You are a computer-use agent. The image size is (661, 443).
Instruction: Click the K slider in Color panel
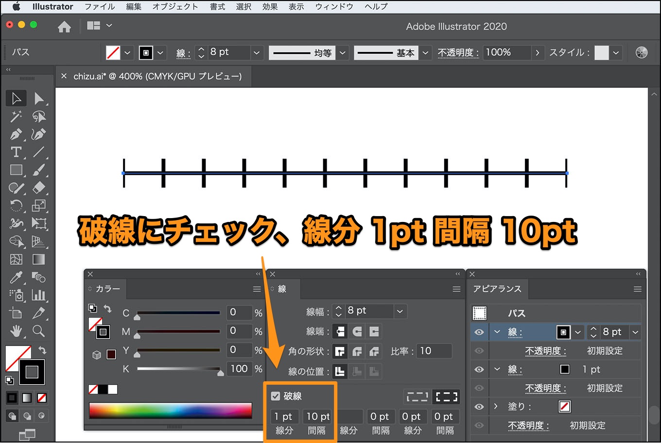179,369
